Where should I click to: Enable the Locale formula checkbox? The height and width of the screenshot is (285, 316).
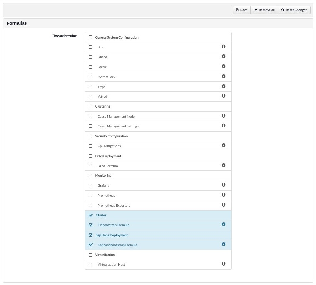pyautogui.click(x=90, y=67)
